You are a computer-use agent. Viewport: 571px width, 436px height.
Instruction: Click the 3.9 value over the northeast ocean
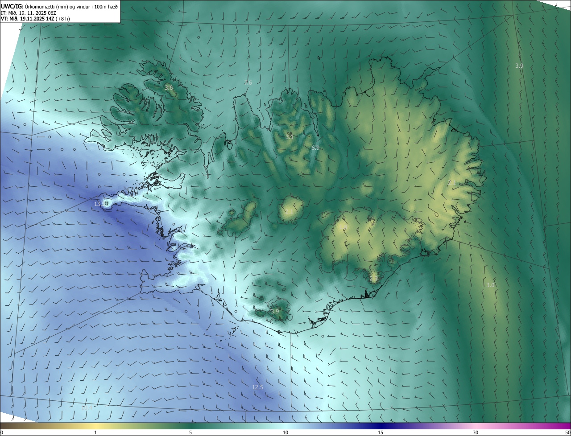(x=519, y=66)
